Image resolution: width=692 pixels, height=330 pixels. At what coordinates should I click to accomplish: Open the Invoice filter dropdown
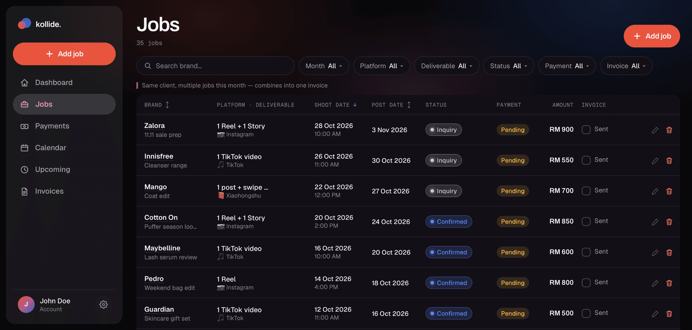[x=626, y=66]
